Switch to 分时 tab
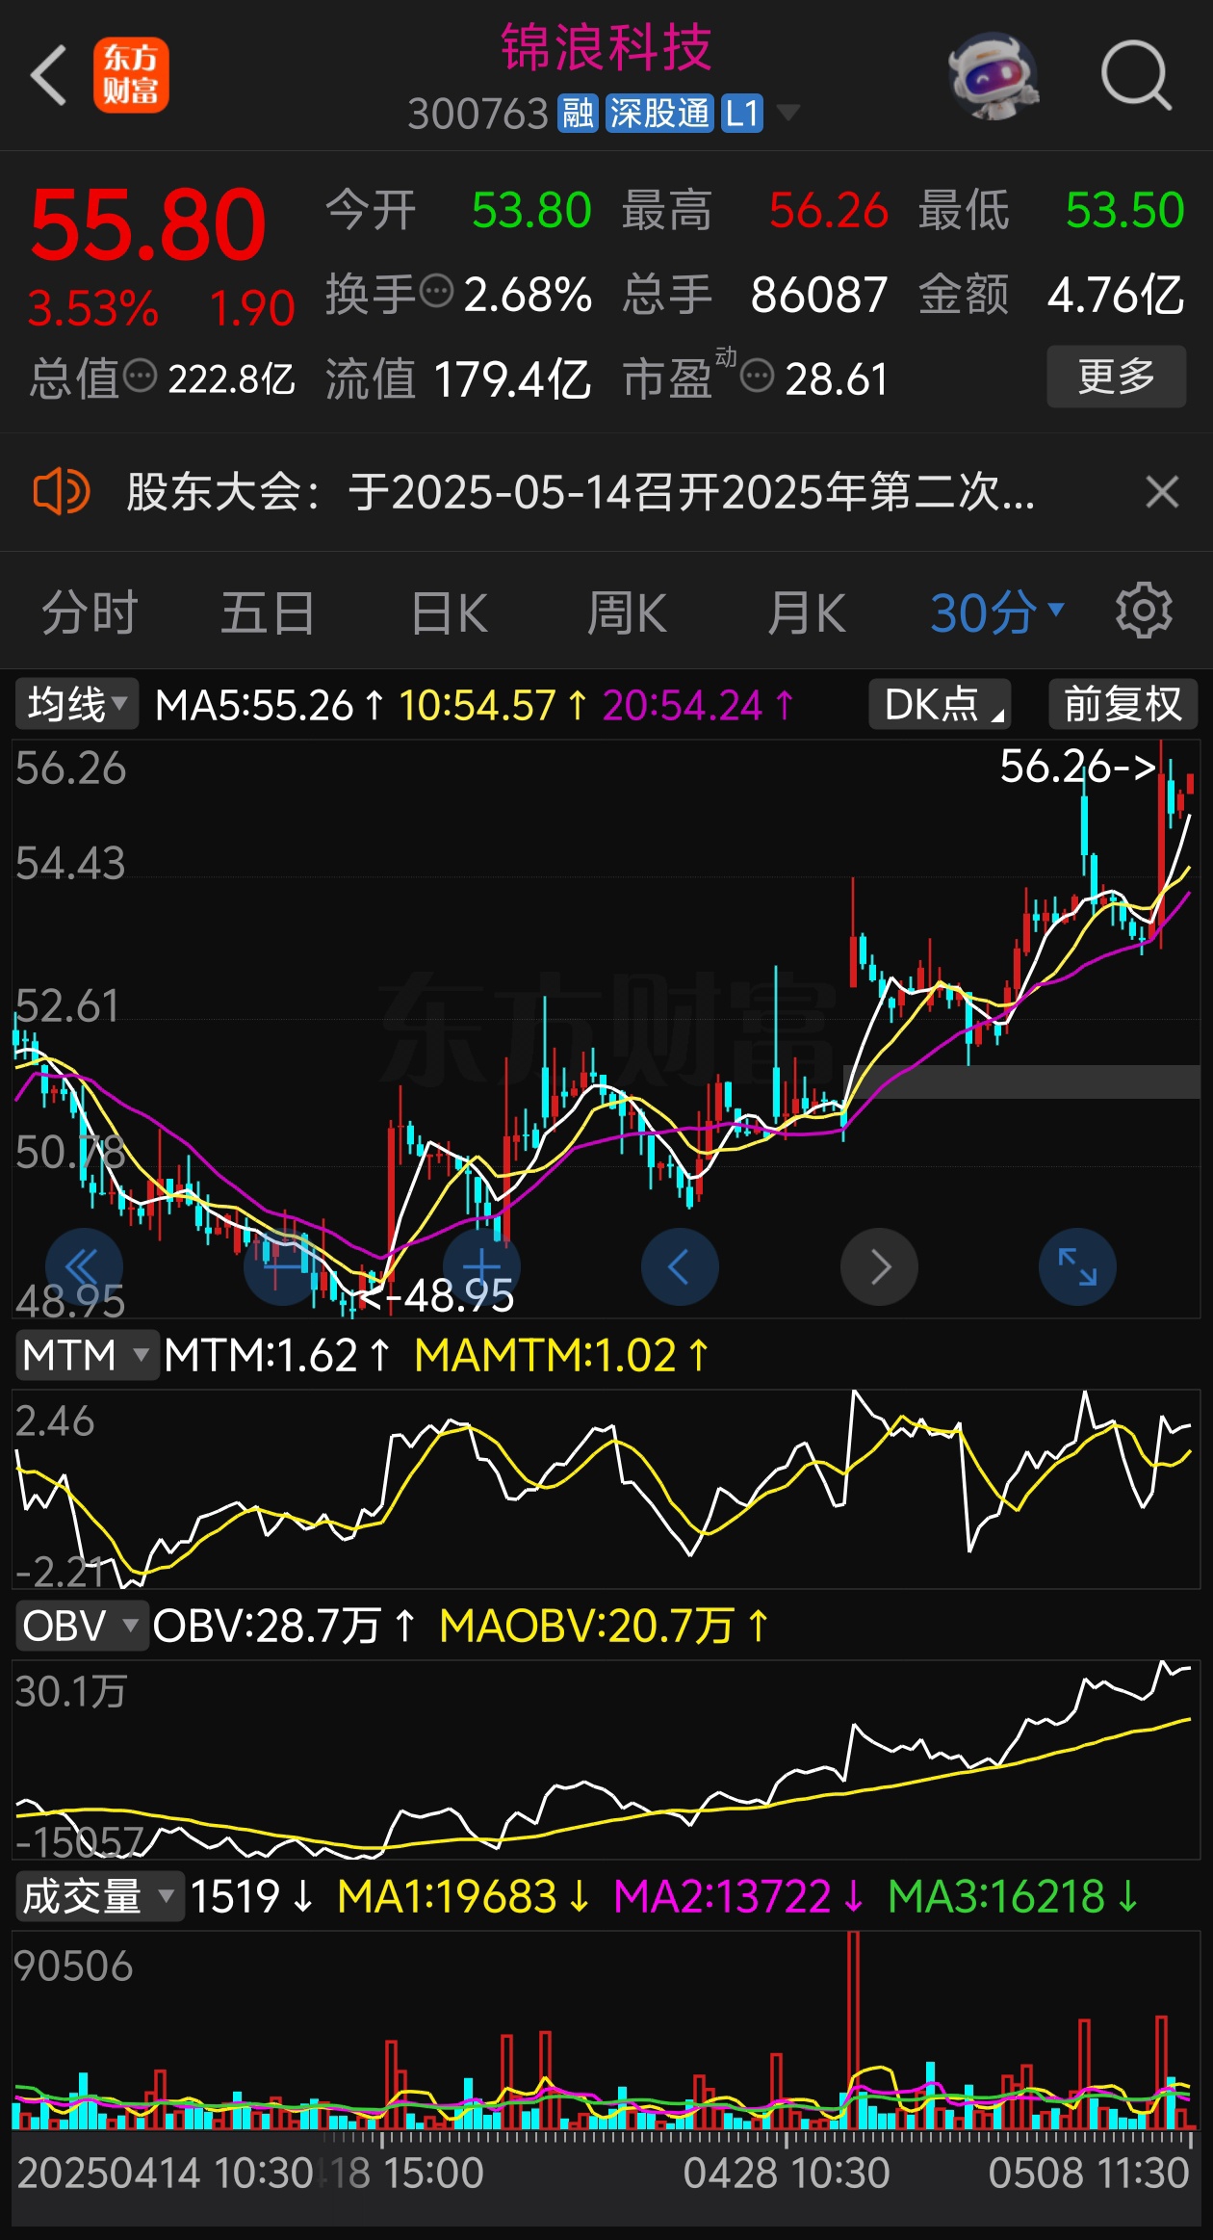 click(x=90, y=612)
